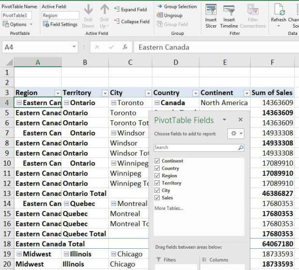Select column A header
Screen dimensions: 299x270
pos(38,63)
